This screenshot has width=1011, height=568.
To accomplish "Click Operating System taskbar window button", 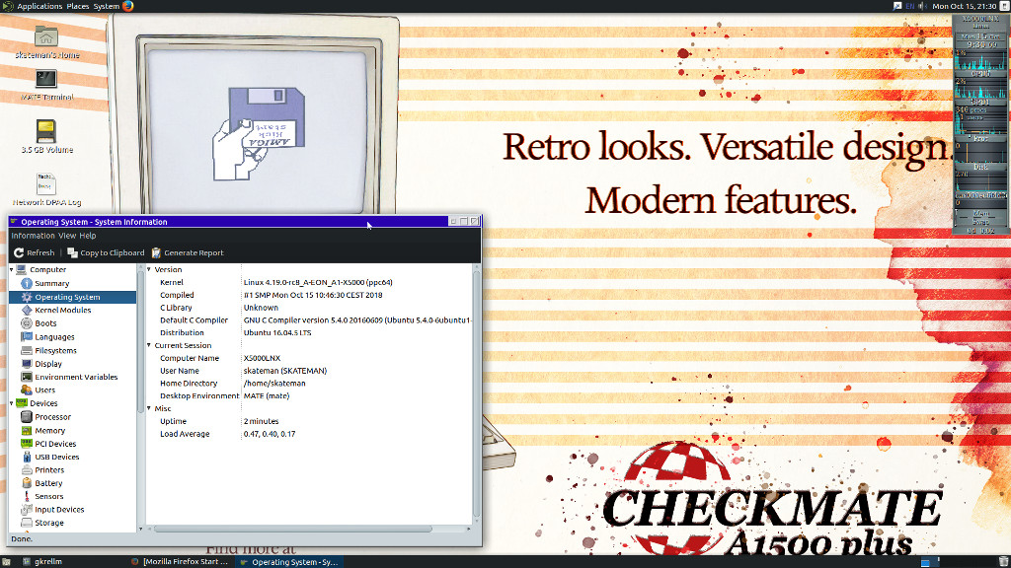I will 289,561.
